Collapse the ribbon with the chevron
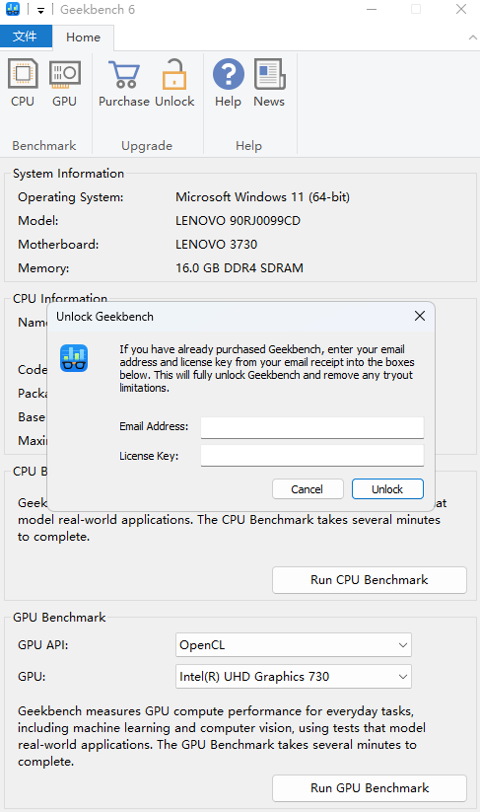480x812 pixels. click(472, 37)
